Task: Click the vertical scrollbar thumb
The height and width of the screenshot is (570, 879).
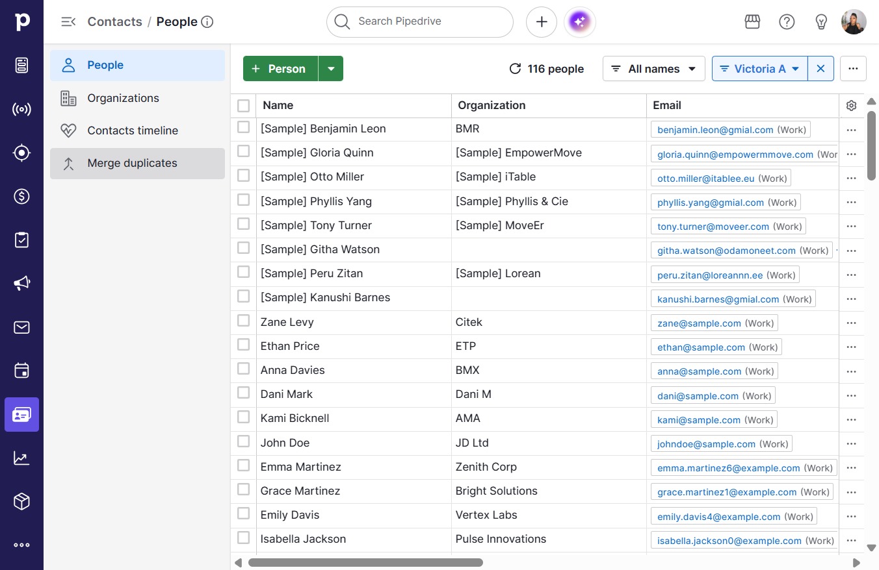Action: (871, 145)
